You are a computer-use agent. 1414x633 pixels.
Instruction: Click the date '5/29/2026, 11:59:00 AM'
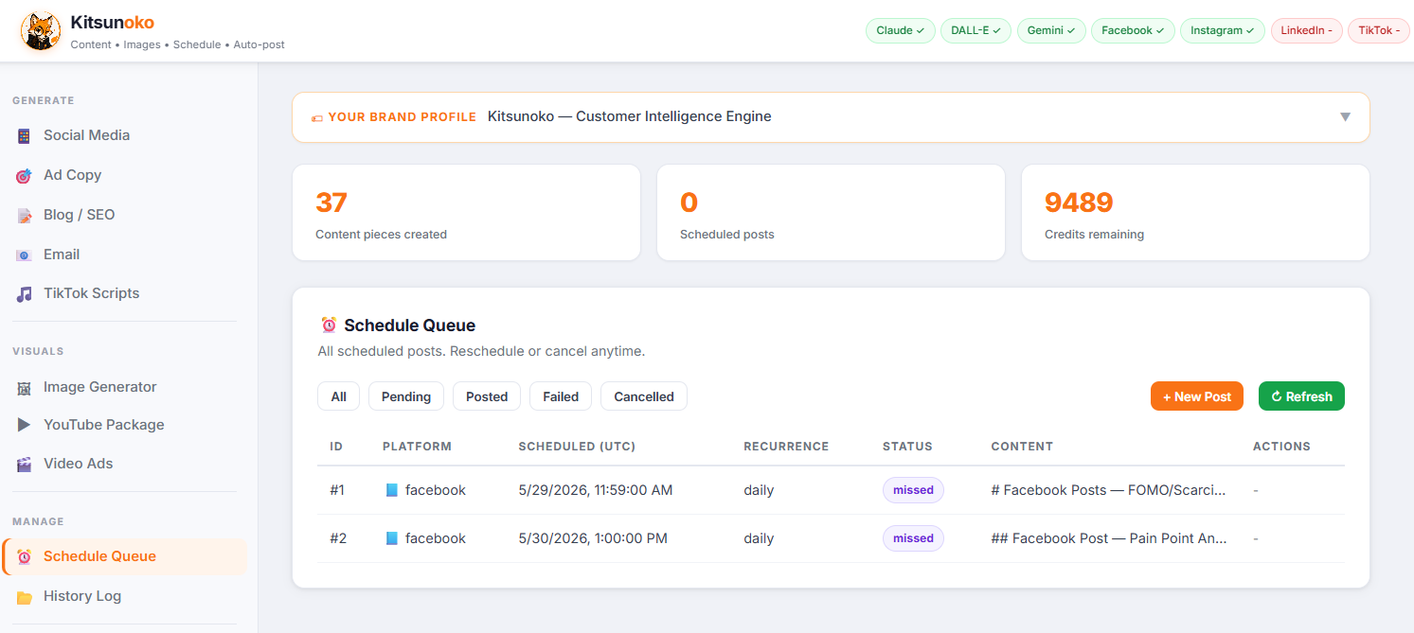tap(596, 490)
